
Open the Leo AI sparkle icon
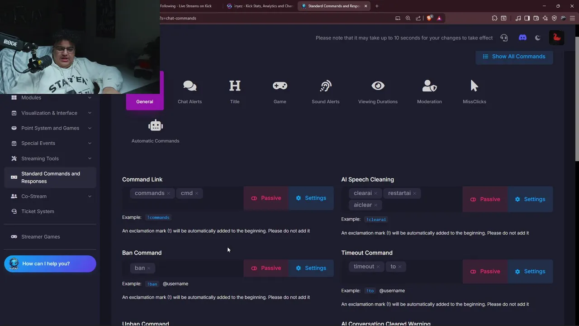click(x=545, y=18)
